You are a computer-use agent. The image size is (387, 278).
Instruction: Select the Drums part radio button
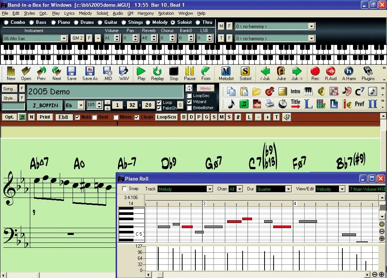76,22
